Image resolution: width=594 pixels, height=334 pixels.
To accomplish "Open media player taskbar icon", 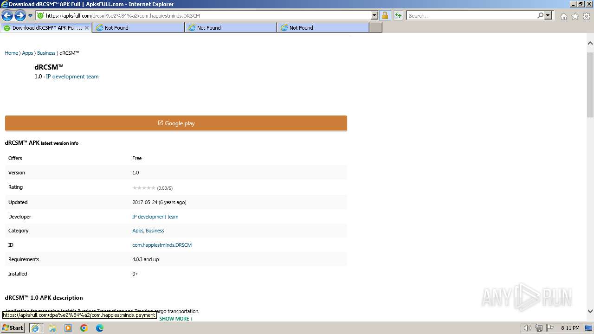I will pyautogui.click(x=68, y=328).
